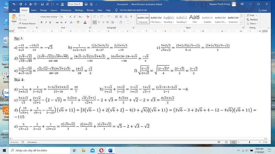
Task: Switch to Web Layout view in the status bar
Action: 233,142
